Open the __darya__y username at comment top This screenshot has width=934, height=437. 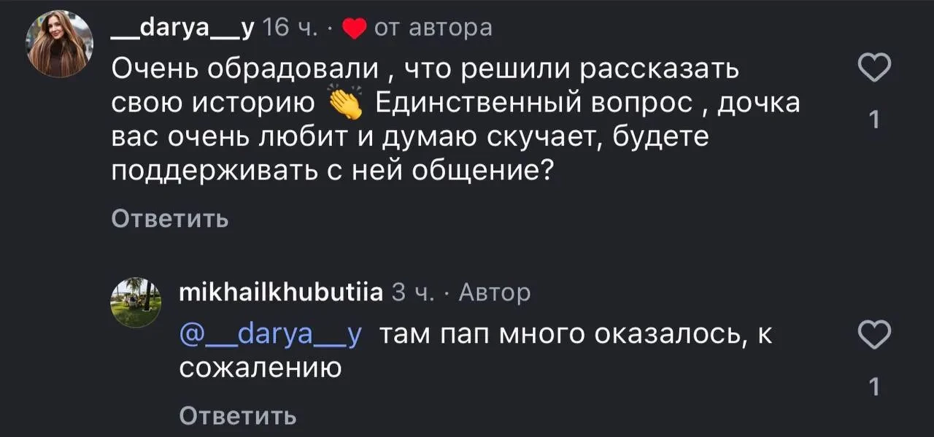pos(182,28)
